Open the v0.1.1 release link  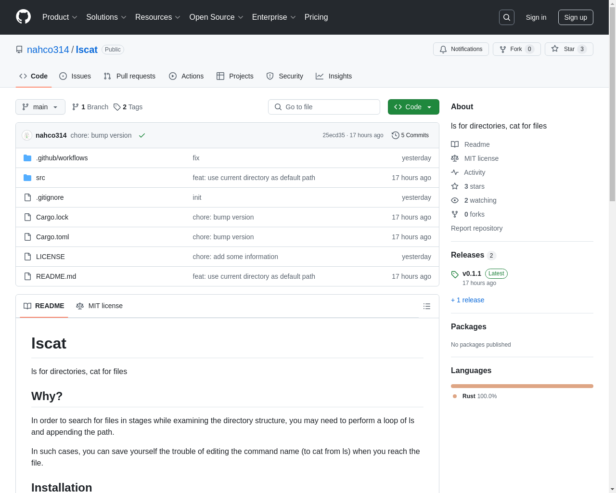472,273
